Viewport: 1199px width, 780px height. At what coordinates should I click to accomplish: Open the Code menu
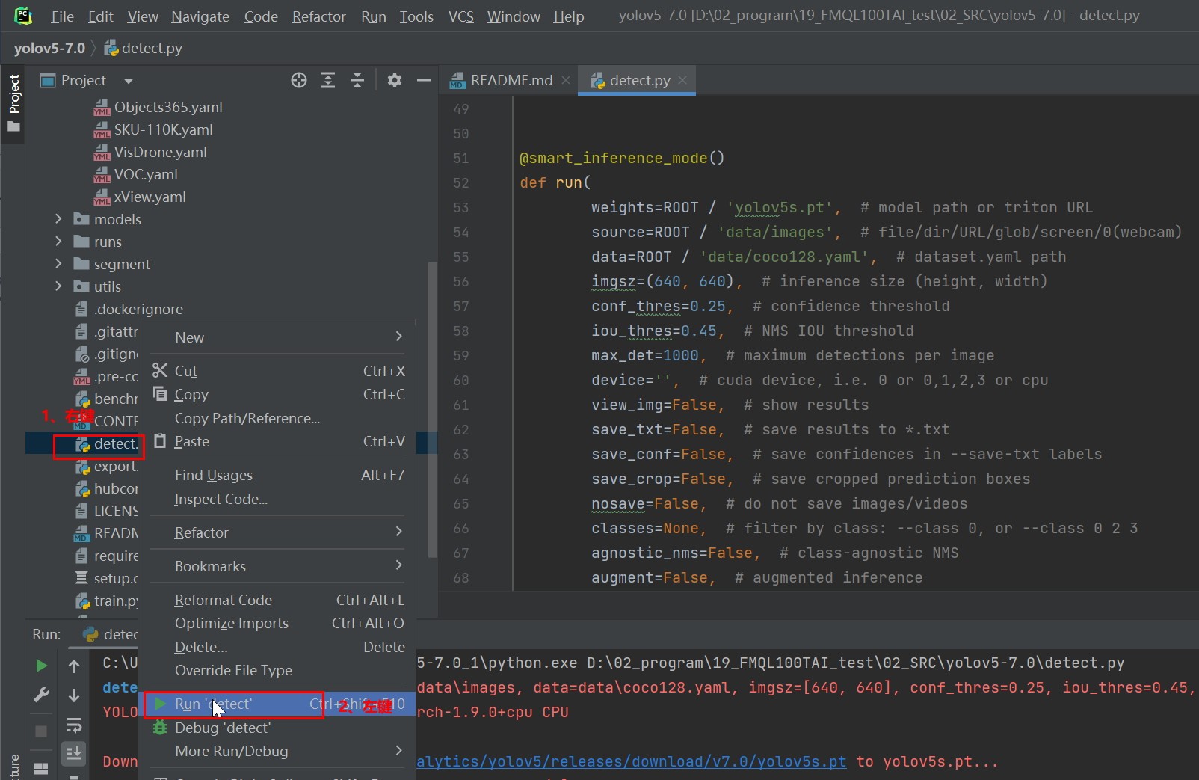pos(261,16)
